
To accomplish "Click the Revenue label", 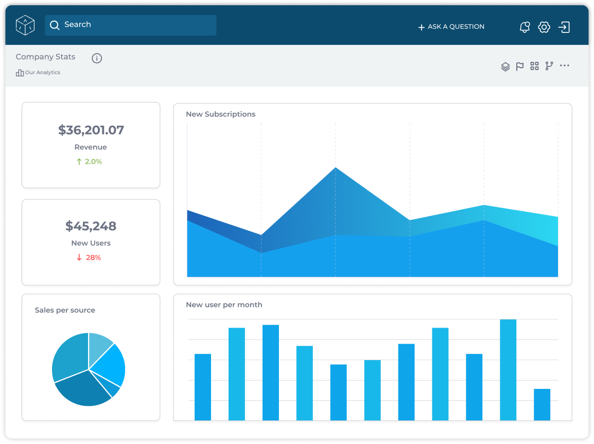I will coord(91,147).
